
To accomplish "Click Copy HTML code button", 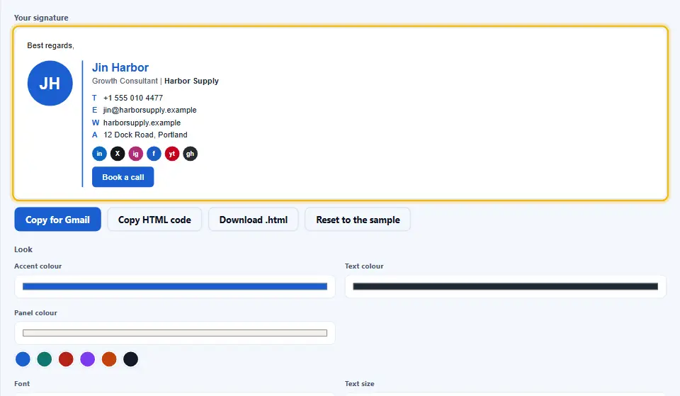I will pyautogui.click(x=154, y=220).
